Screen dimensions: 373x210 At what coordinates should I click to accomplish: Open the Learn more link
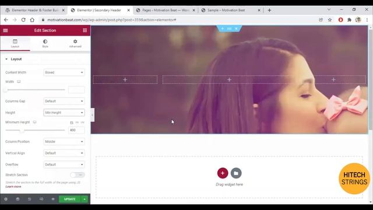pyautogui.click(x=13, y=187)
